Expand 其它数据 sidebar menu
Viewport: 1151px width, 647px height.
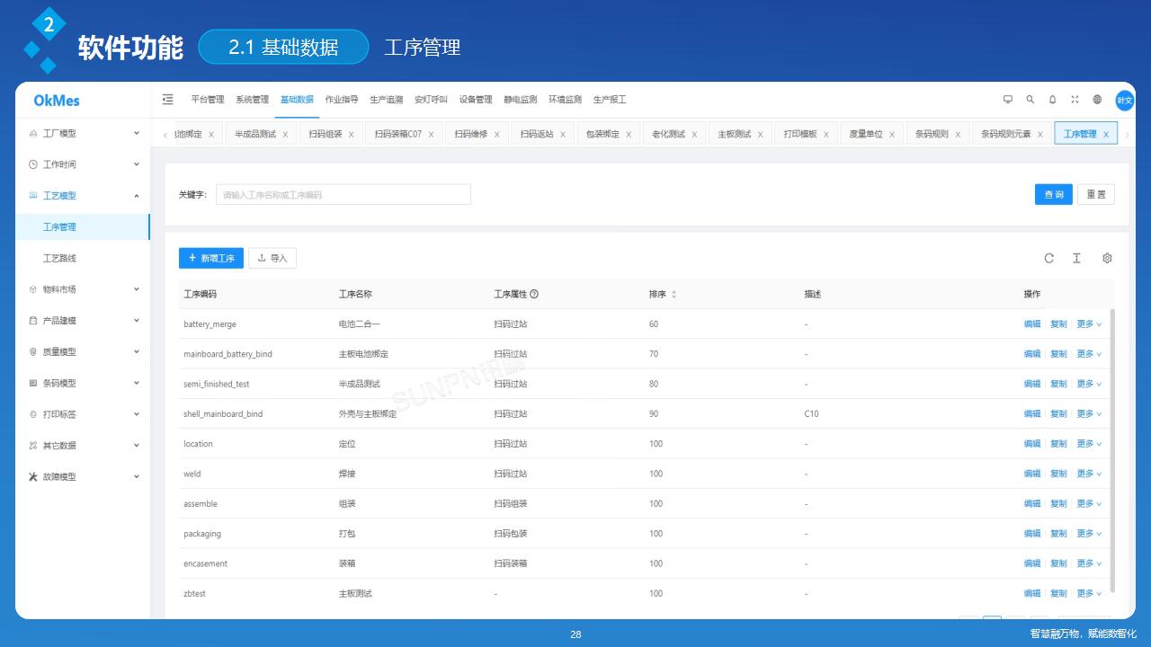coord(83,446)
